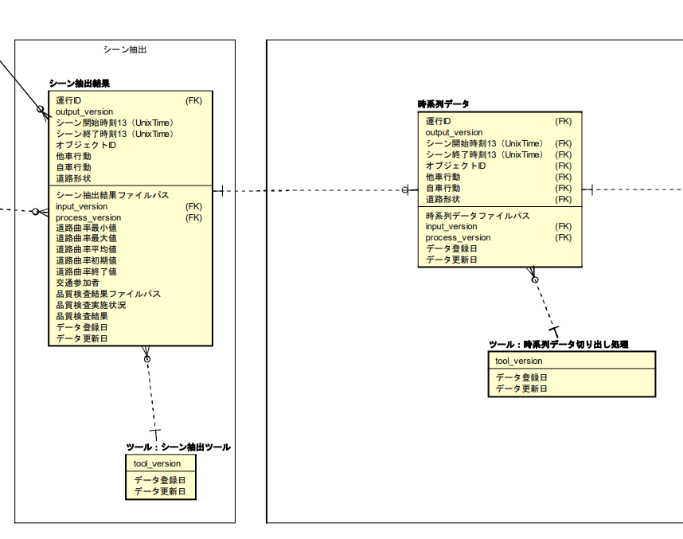This screenshot has height=539, width=683.
Task: Click the ツール：シーン抽出ツール entity name
Action: (178, 447)
